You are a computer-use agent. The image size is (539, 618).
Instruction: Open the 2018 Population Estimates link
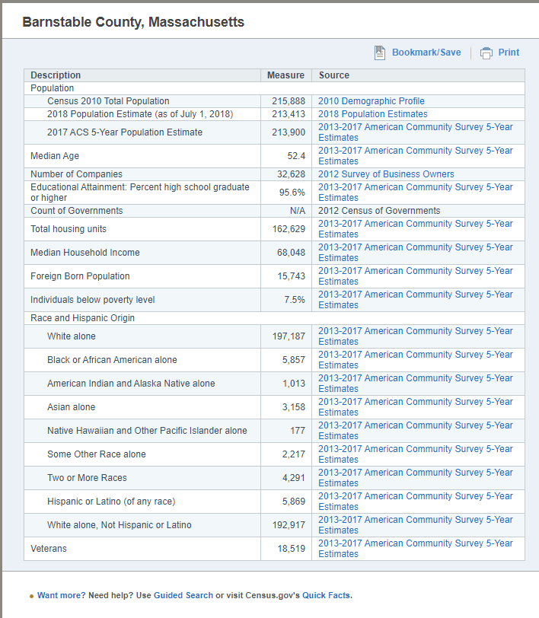[372, 114]
